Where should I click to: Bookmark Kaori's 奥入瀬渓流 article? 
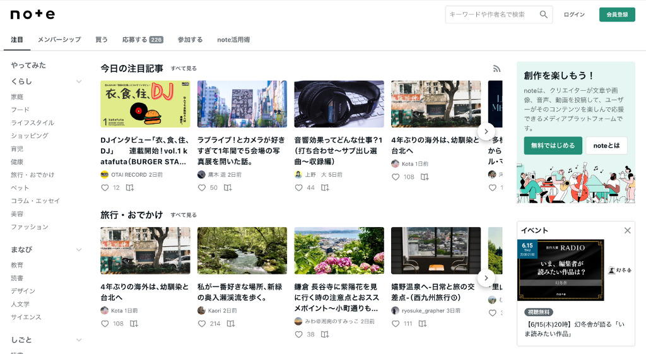pos(231,324)
